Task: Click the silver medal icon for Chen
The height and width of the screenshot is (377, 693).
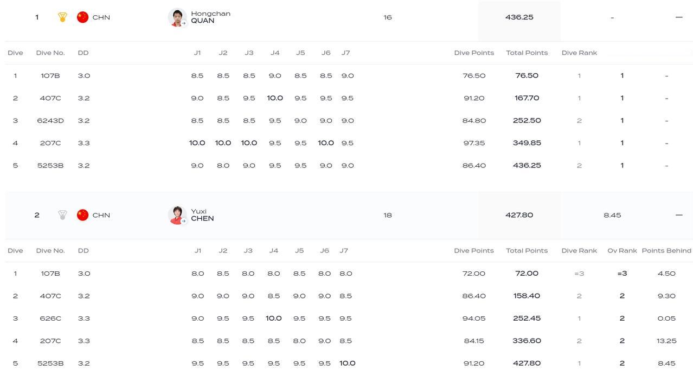Action: point(62,215)
